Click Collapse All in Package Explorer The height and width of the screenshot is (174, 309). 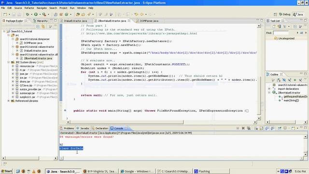(38, 27)
